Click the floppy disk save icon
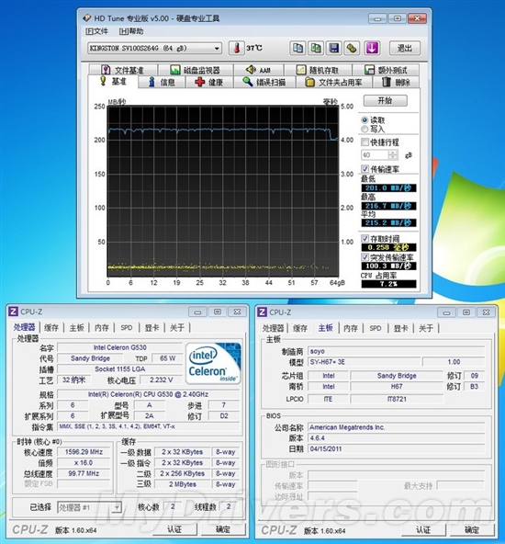Screen dimensions: 505x544 334,48
